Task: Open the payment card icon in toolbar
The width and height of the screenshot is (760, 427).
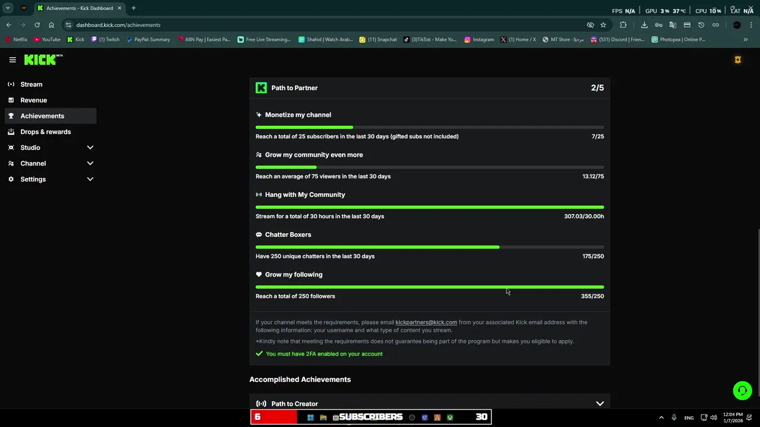Action: tap(687, 25)
